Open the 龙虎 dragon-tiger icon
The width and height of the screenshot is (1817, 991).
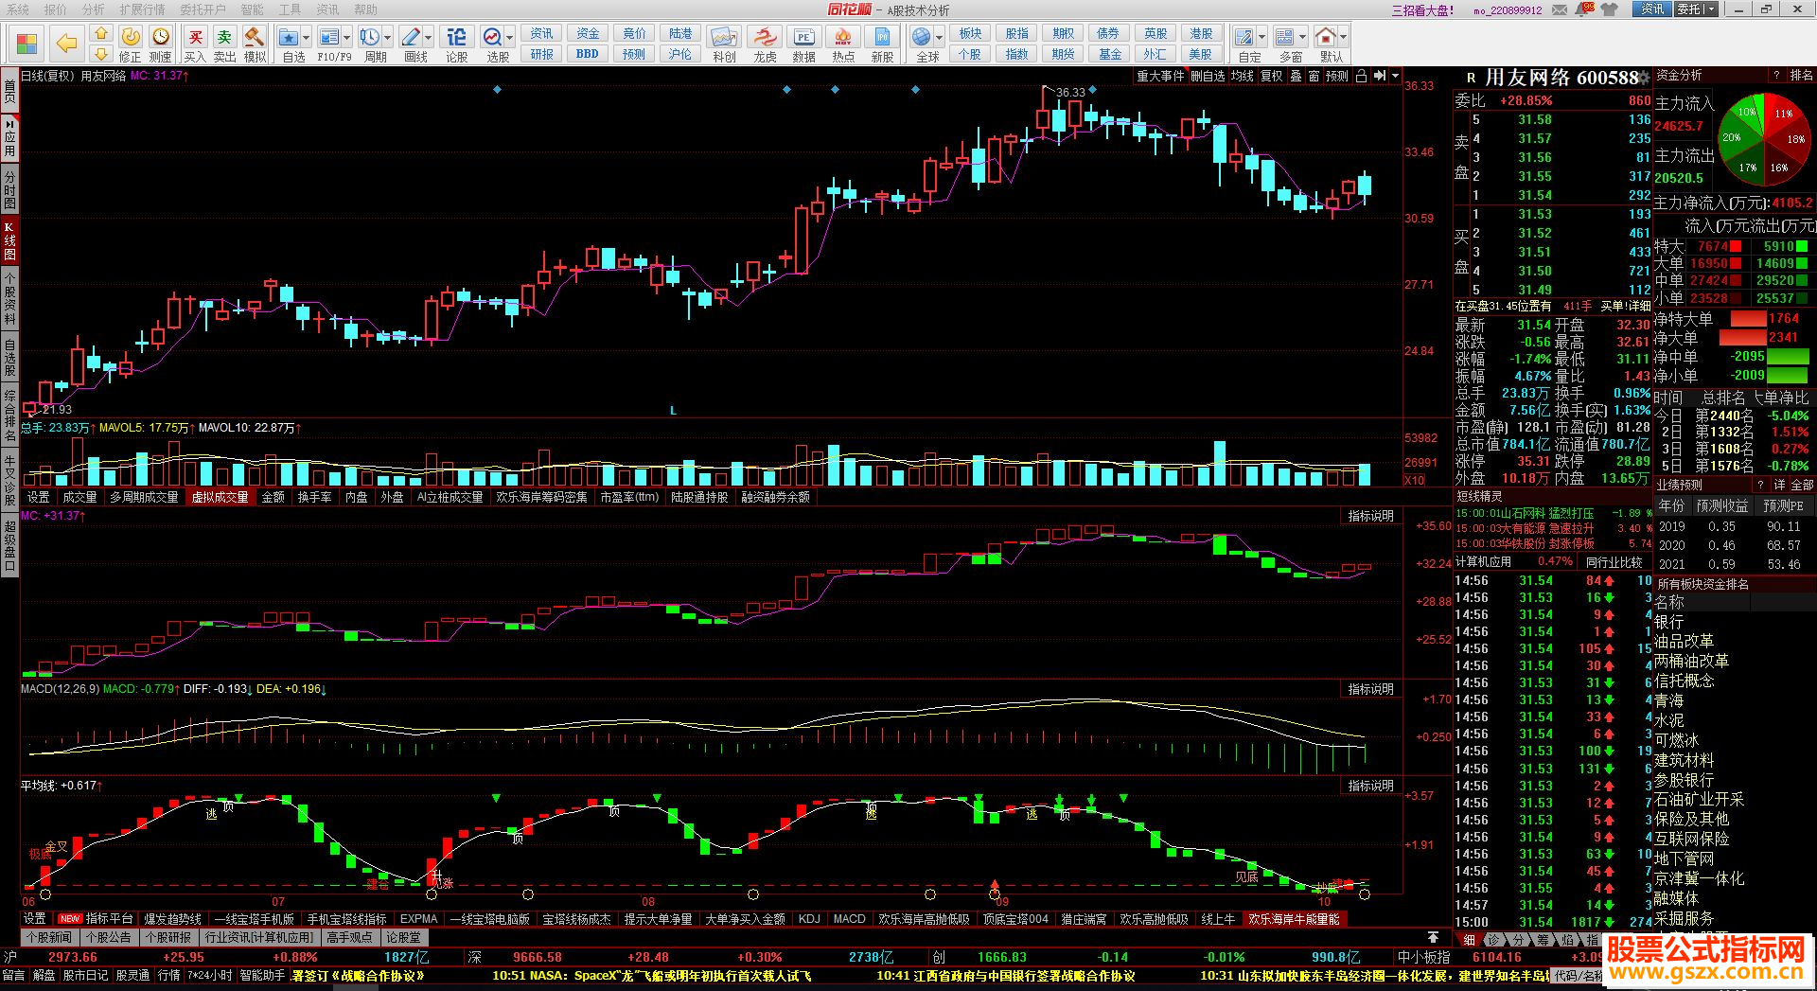pos(765,37)
